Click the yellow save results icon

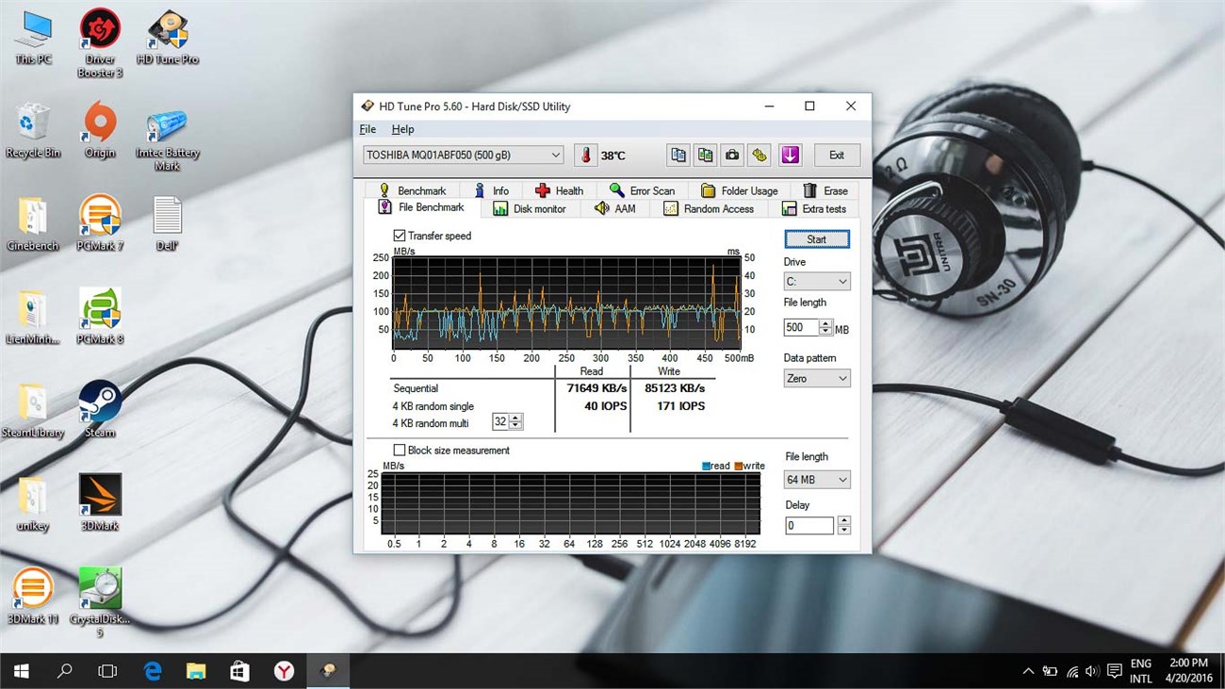click(x=759, y=155)
